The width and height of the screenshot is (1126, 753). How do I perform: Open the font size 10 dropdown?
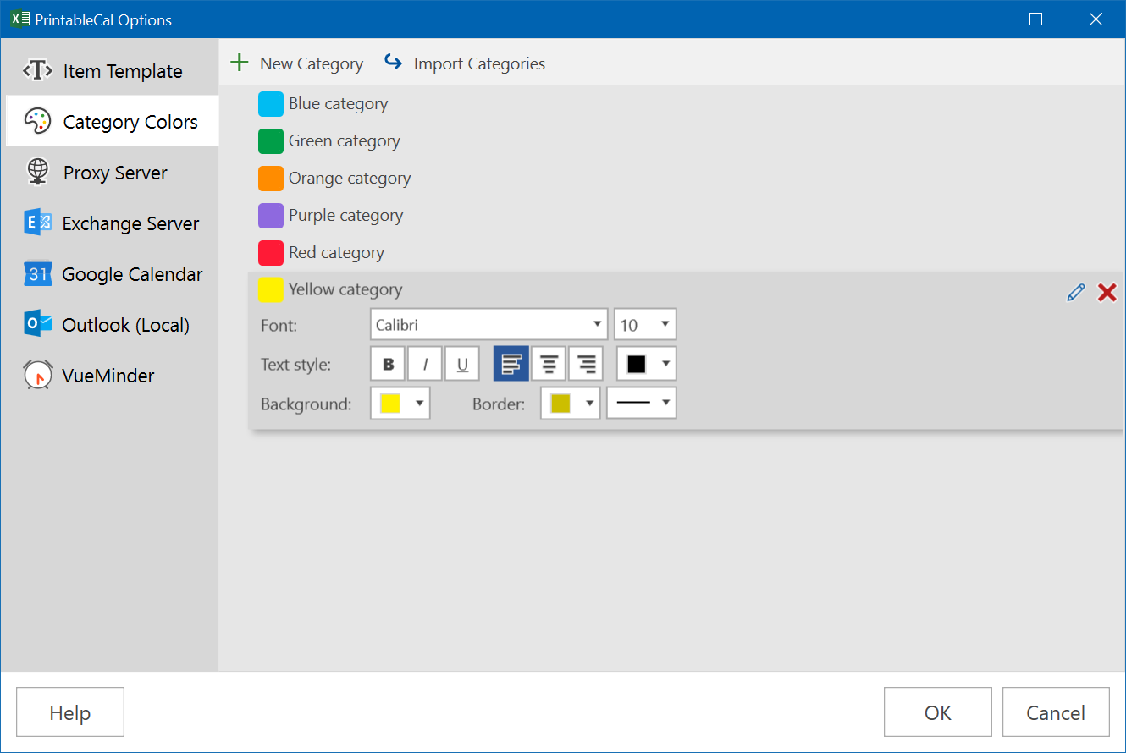[645, 325]
